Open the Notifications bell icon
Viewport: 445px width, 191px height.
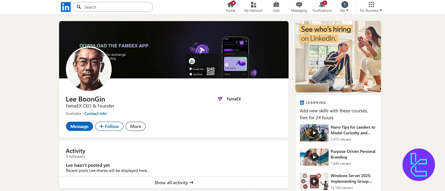click(322, 4)
